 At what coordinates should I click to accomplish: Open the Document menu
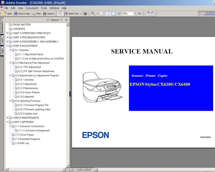point(32,8)
